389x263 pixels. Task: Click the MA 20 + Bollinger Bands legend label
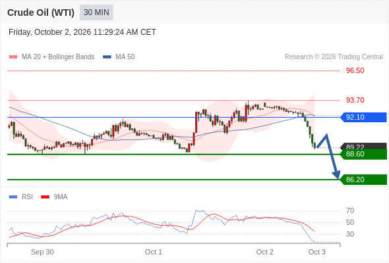(x=58, y=57)
